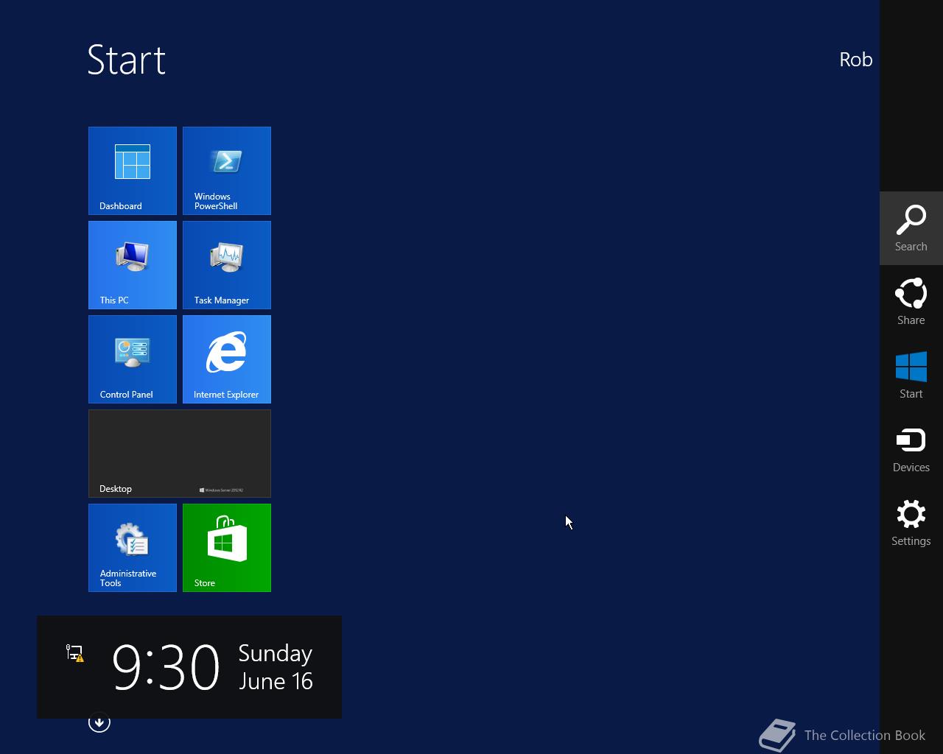943x754 pixels.
Task: Open the Desktop tile
Action: [180, 454]
